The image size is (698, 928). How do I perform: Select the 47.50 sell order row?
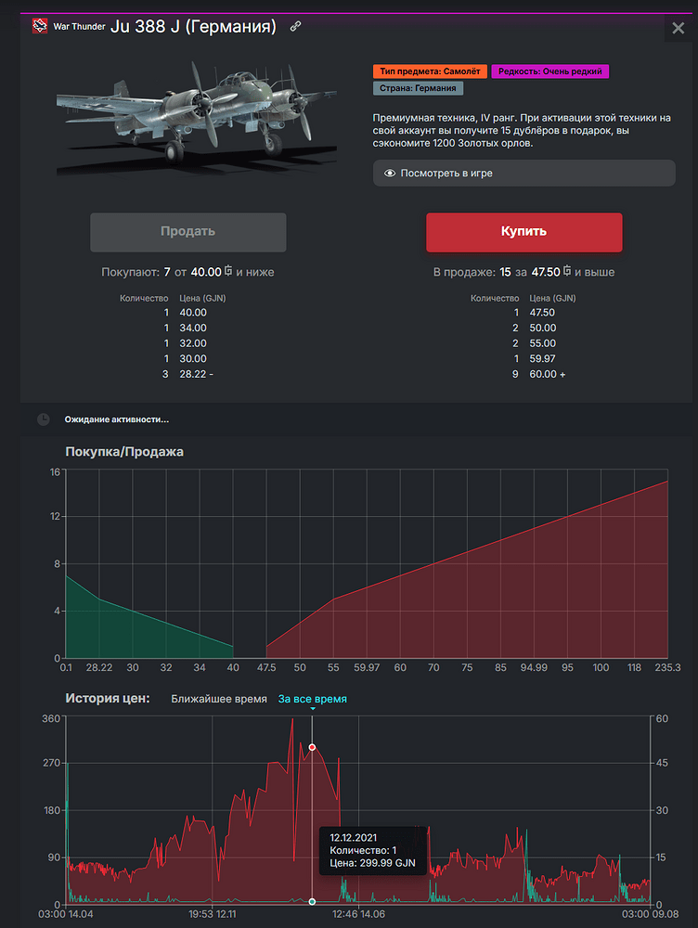(523, 313)
